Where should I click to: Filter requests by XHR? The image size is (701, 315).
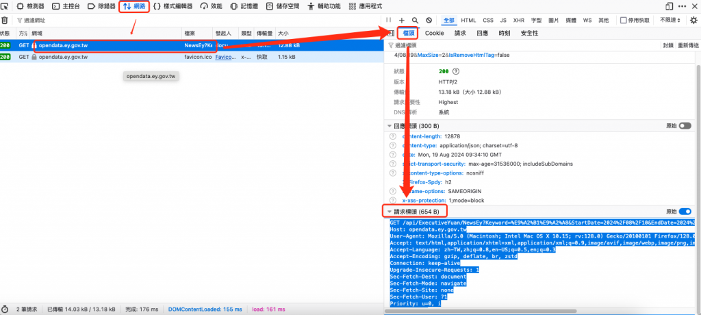pyautogui.click(x=519, y=20)
